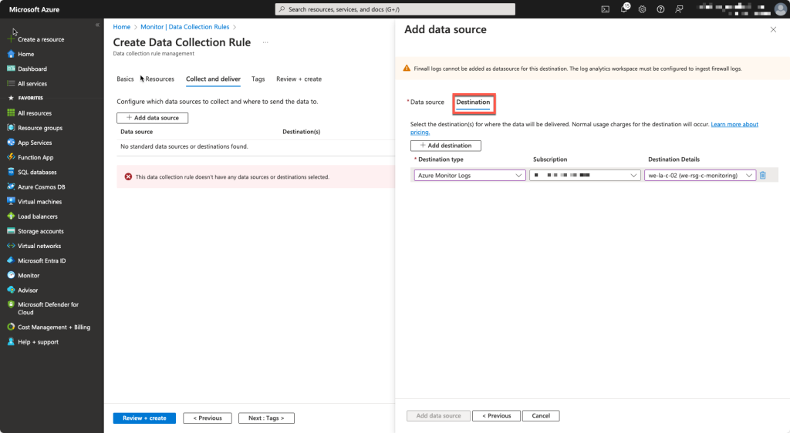
Task: Open the feedback icon in header
Action: click(x=679, y=9)
